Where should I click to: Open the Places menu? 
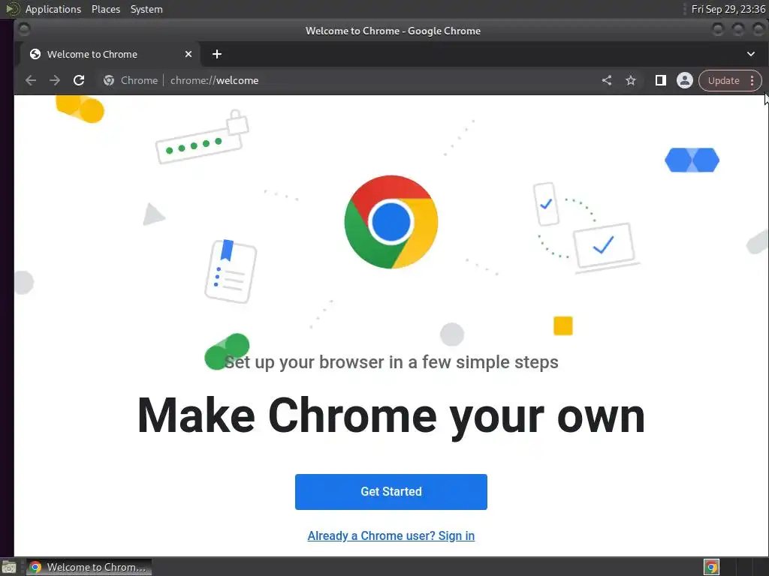click(105, 9)
